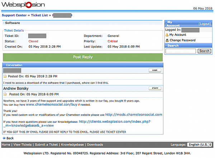The width and height of the screenshot is (215, 158).
Task: Click the note icon beside the 6:09 PM post
Action: (5, 94)
